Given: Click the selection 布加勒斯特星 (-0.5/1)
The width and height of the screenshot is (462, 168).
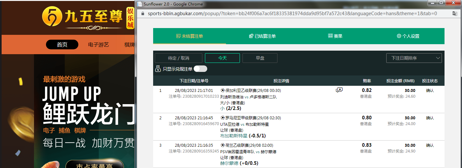Looking at the screenshot, I should [243, 136].
